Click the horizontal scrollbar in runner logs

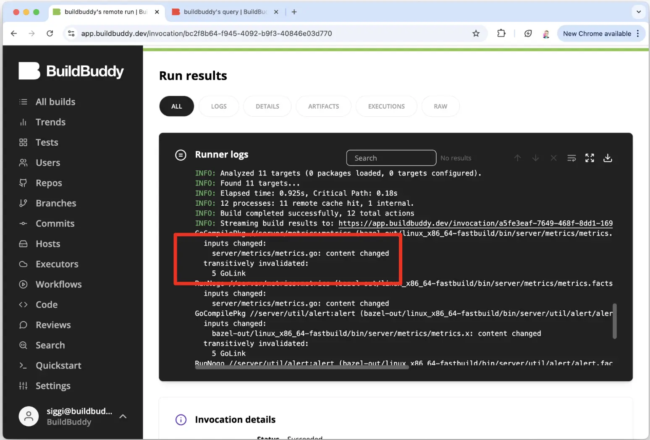coord(301,367)
